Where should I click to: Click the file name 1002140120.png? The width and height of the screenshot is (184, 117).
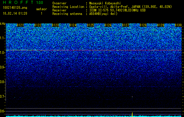point(15,8)
